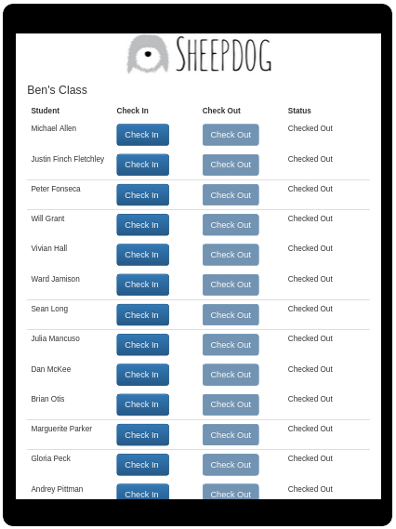Check out Justin Finch Fletchley
The height and width of the screenshot is (529, 396).
click(x=231, y=165)
